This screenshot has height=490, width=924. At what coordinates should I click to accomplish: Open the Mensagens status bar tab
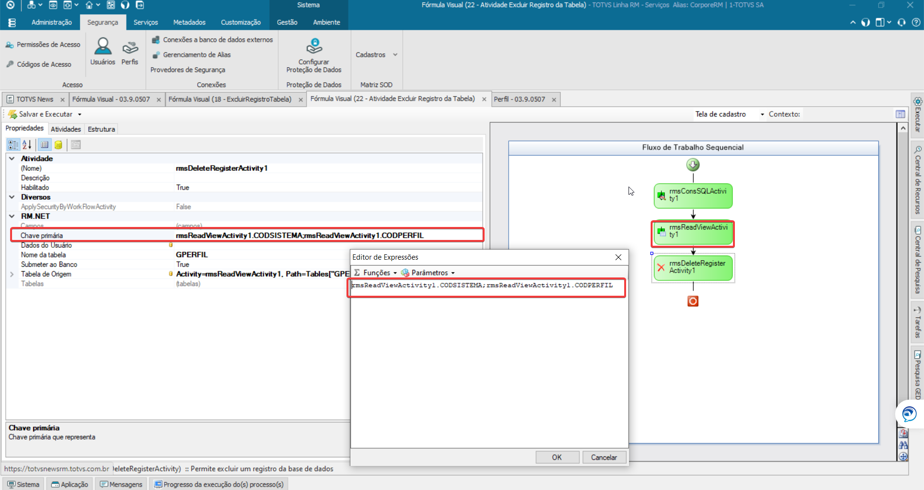click(x=121, y=484)
